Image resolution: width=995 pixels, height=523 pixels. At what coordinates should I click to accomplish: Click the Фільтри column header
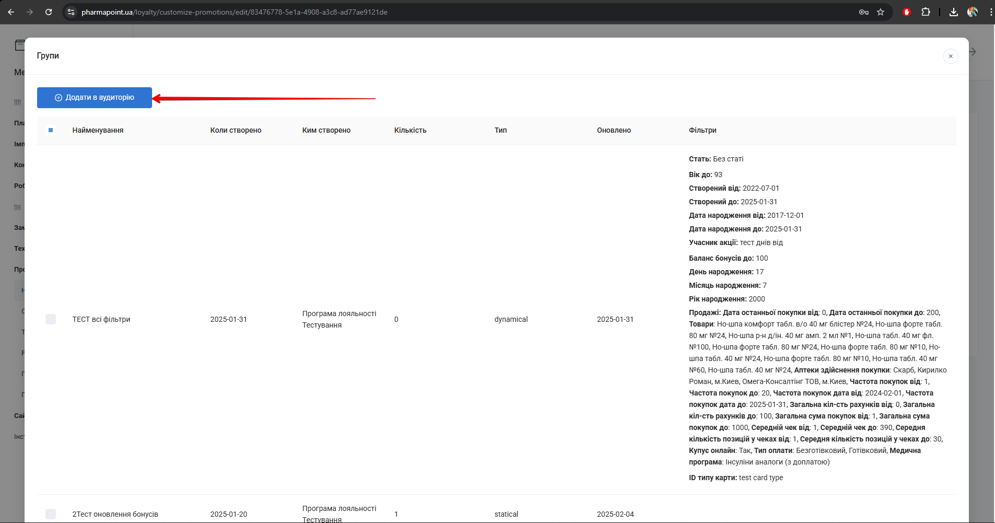coord(702,130)
